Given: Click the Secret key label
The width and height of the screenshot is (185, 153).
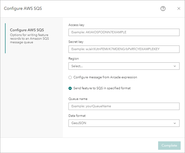Looking at the screenshot, I should pyautogui.click(x=76, y=42).
